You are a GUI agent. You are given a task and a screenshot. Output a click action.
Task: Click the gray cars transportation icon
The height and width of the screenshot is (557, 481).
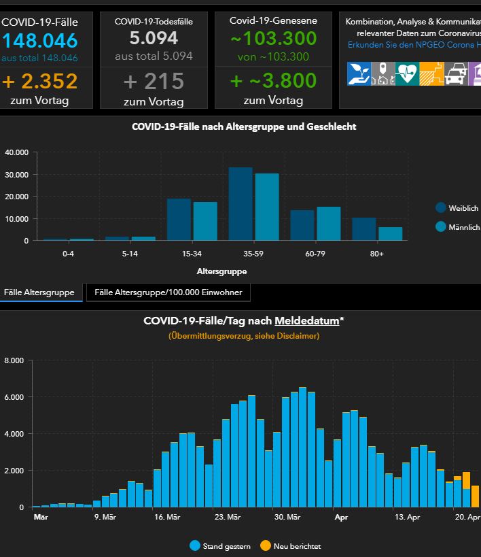455,73
